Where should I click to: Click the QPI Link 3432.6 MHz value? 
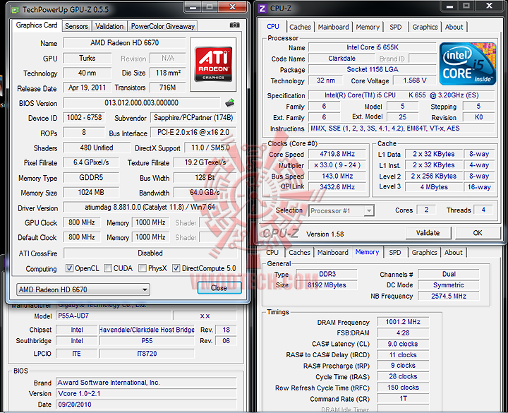tap(337, 187)
